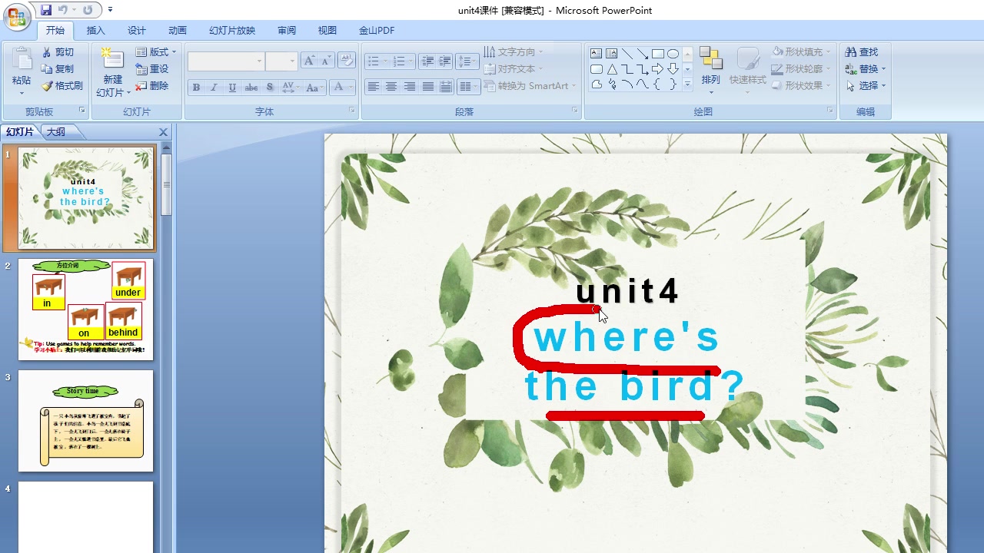Increase the list indent level

(x=445, y=61)
